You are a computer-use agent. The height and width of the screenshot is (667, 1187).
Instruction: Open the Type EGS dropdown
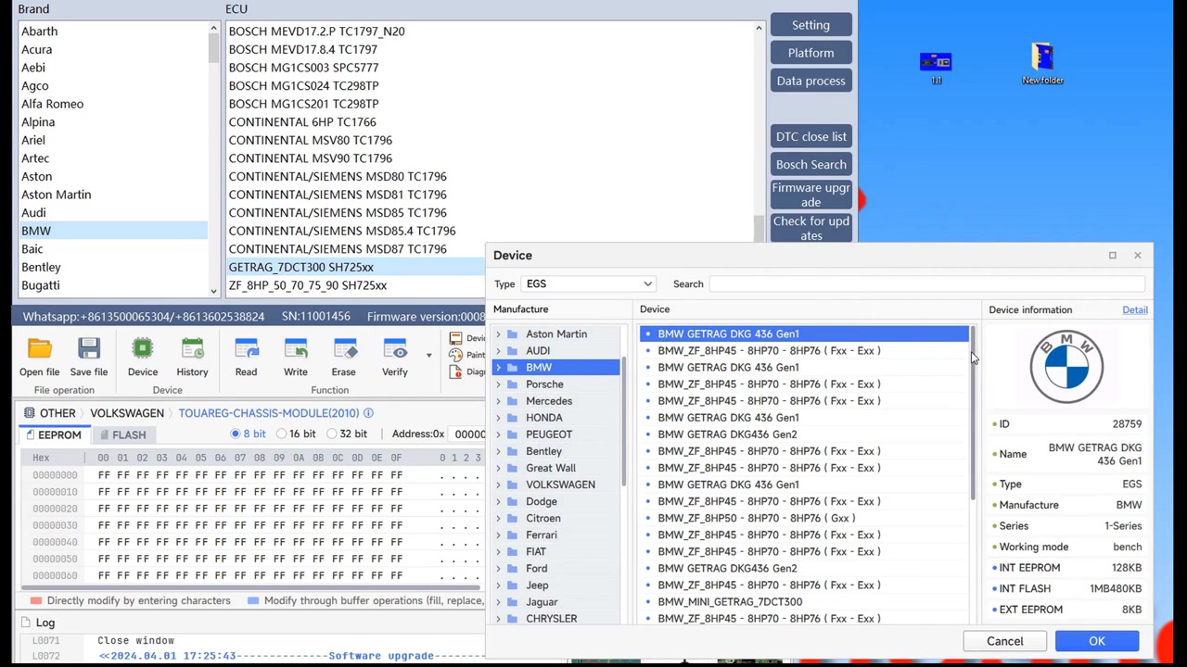(x=589, y=284)
